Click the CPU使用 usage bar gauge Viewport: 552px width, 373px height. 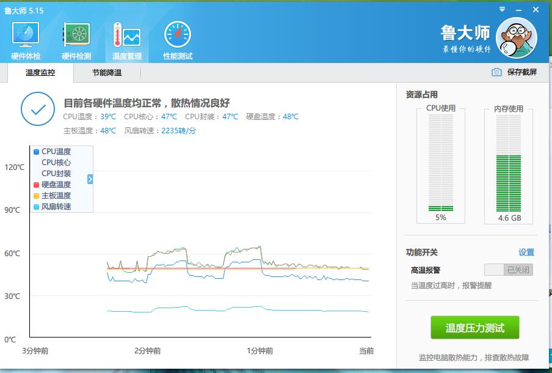tap(441, 163)
